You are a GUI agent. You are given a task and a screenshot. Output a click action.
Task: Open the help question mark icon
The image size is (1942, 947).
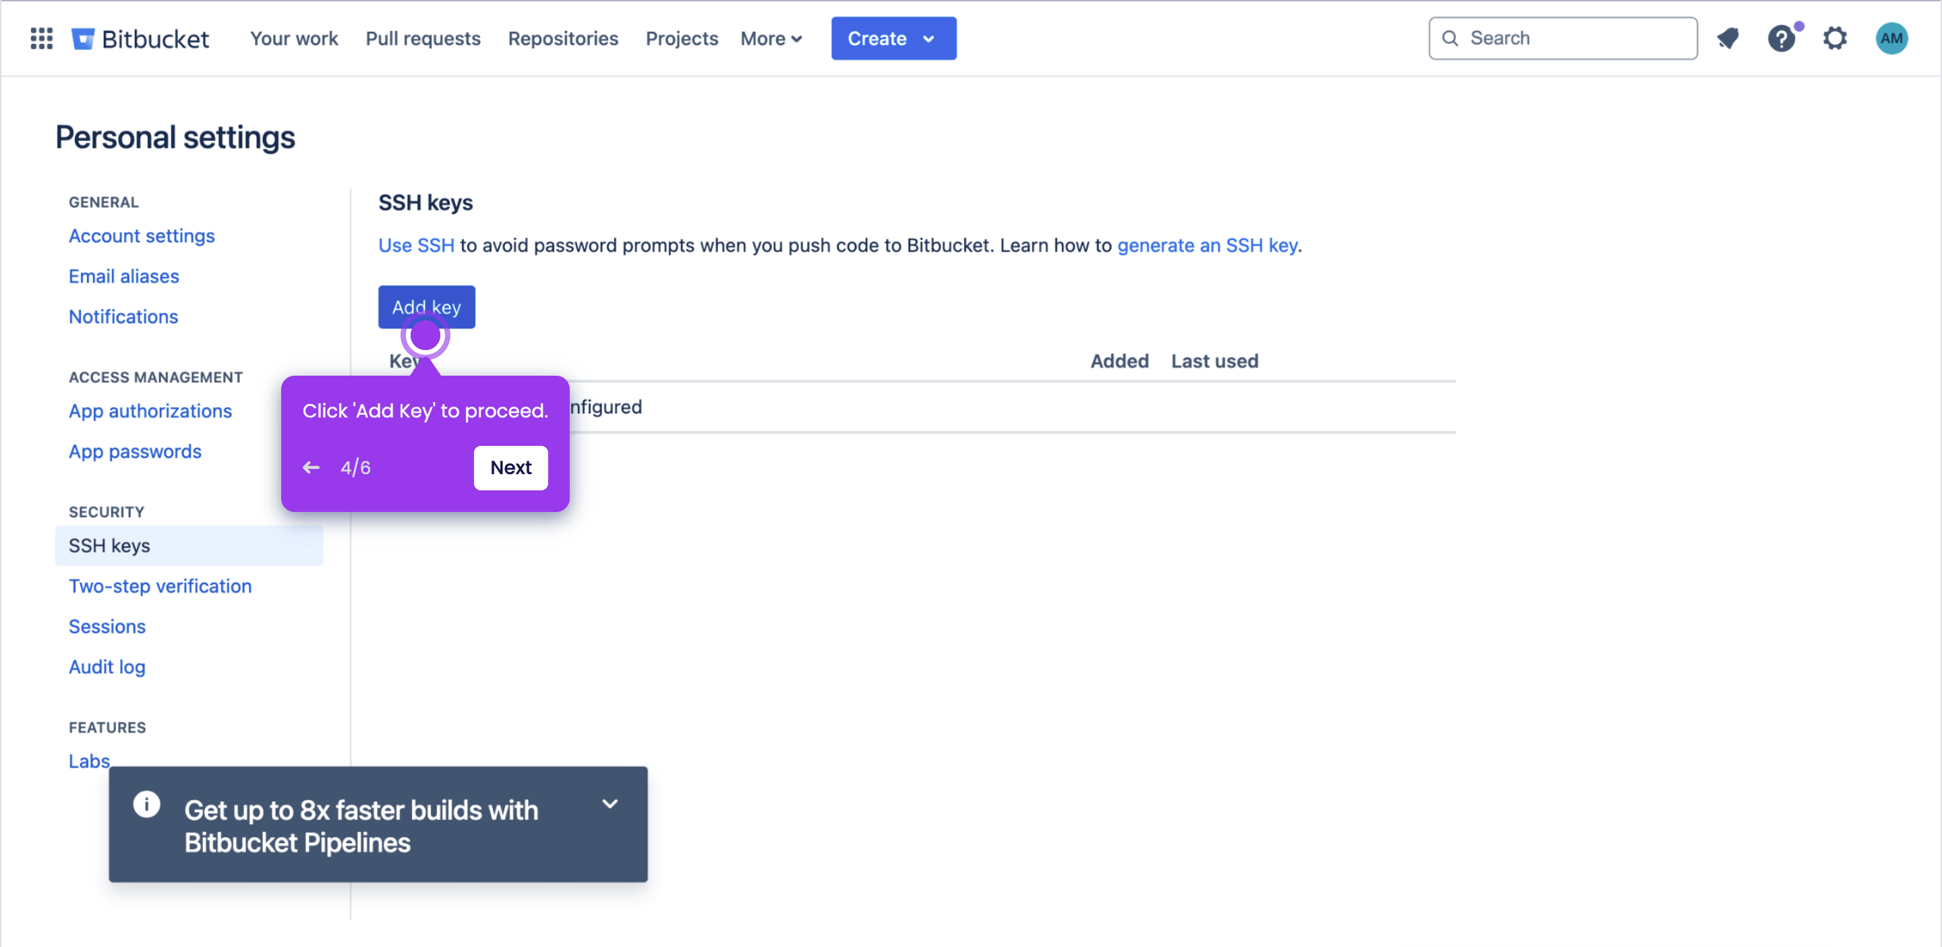point(1782,38)
